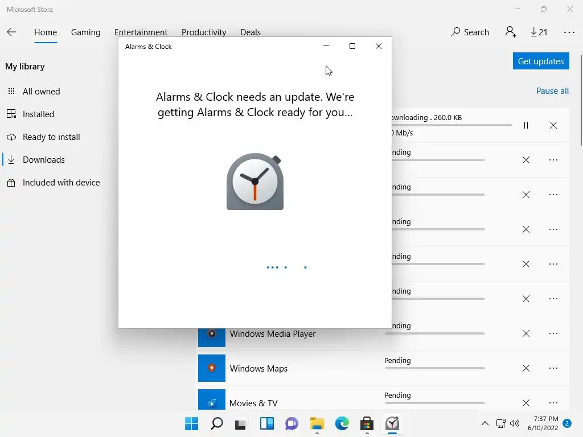The image size is (583, 437).
Task: Open File Explorer from the taskbar
Action: pos(317,423)
